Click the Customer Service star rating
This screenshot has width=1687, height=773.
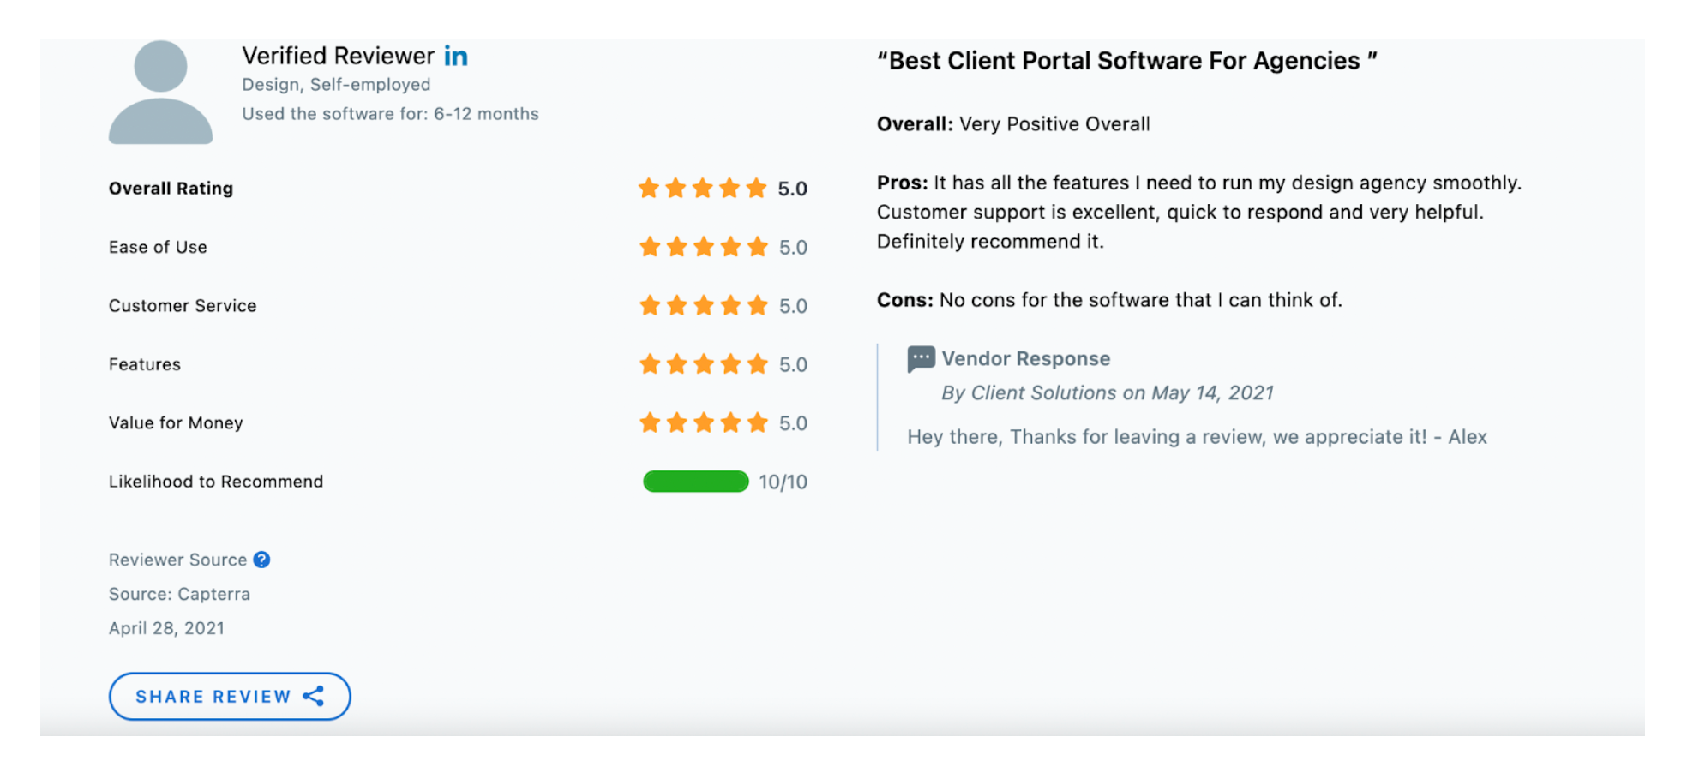pyautogui.click(x=703, y=306)
